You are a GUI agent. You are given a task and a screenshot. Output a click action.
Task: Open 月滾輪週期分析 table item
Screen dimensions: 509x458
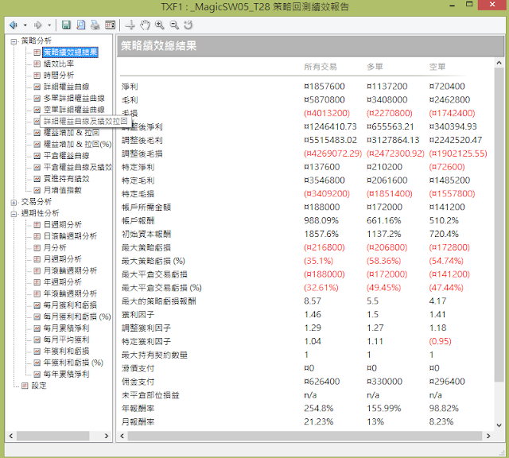tap(70, 270)
